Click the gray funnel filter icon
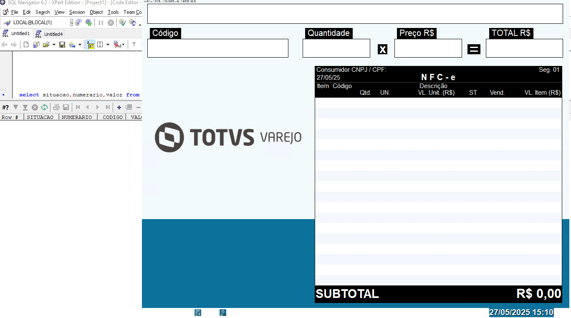 (134, 45)
